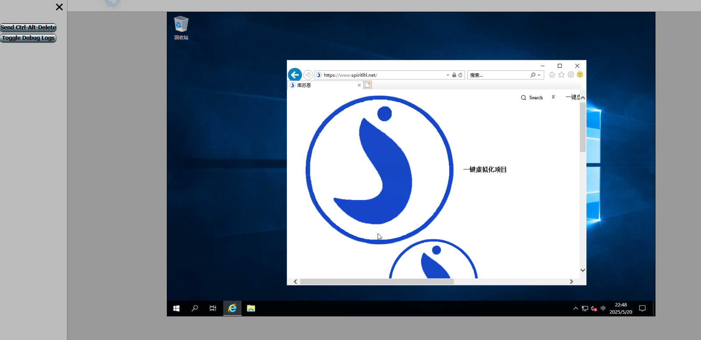This screenshot has height=340, width=701.
Task: Open search provider dropdown arrow
Action: pyautogui.click(x=539, y=75)
